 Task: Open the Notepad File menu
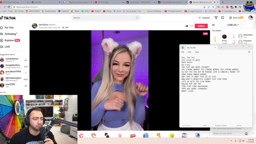pos(183,52)
